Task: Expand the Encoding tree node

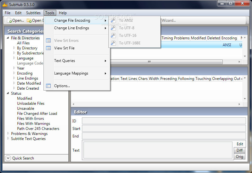Action: click(x=14, y=73)
